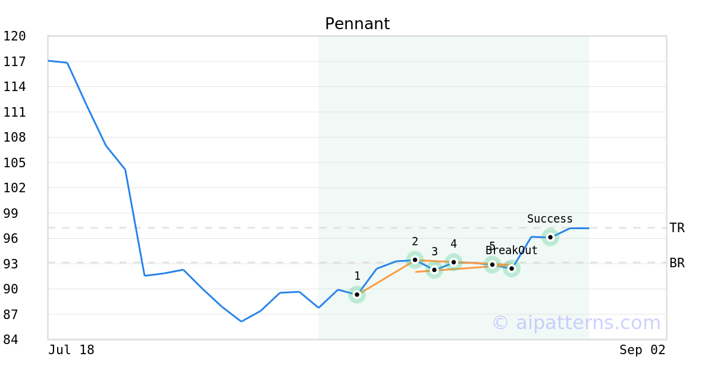Select pattern point marker 4

(x=453, y=262)
